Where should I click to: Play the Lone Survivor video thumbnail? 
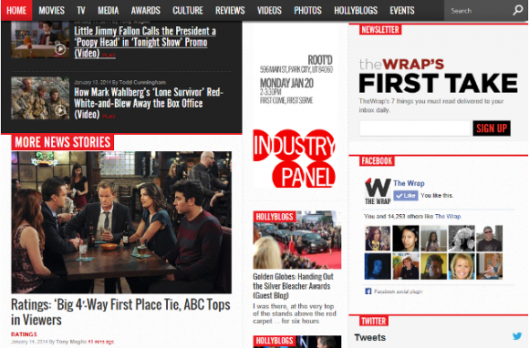tap(40, 98)
